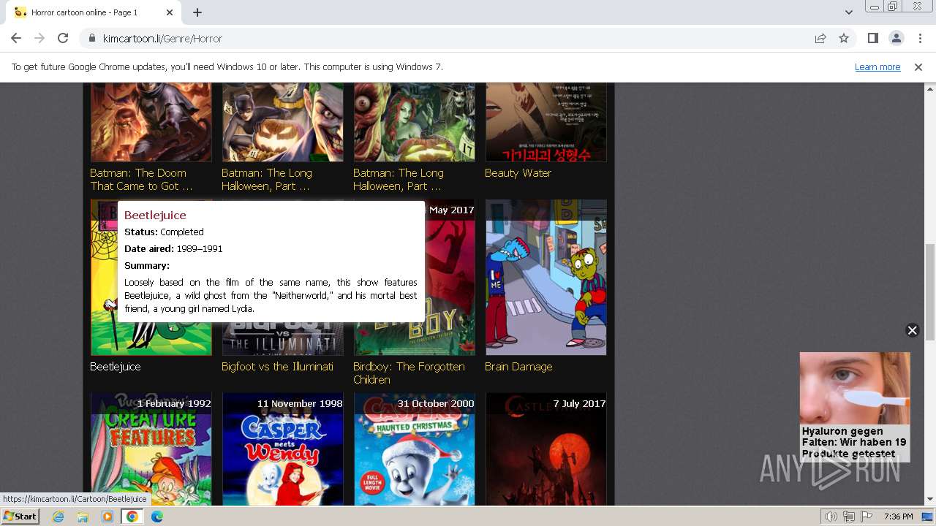Viewport: 936px width, 526px height.
Task: Select the Horror cartoon online tab
Action: click(x=94, y=12)
